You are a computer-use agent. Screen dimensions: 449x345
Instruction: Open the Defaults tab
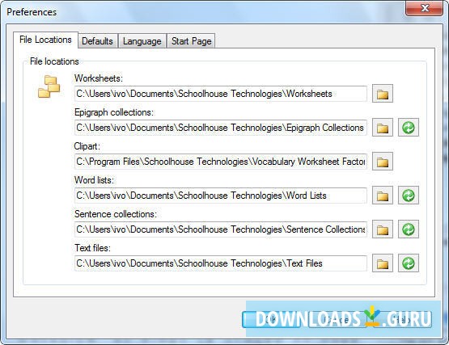coord(97,41)
